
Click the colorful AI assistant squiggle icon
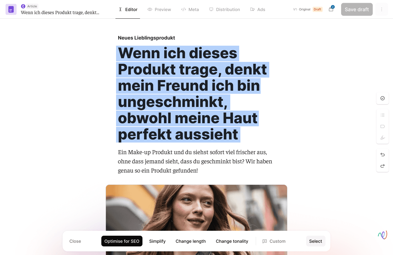tap(383, 235)
